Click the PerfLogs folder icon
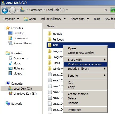The image size is (115, 114). [50, 39]
